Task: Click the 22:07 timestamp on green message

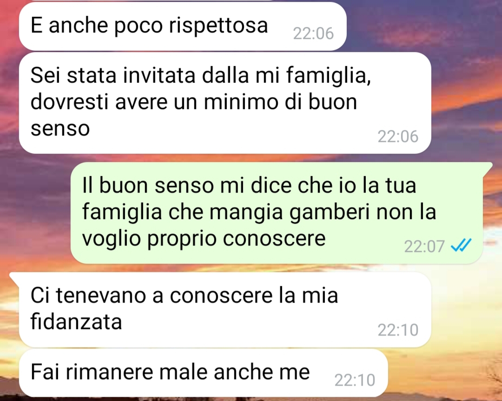Action: click(x=424, y=246)
